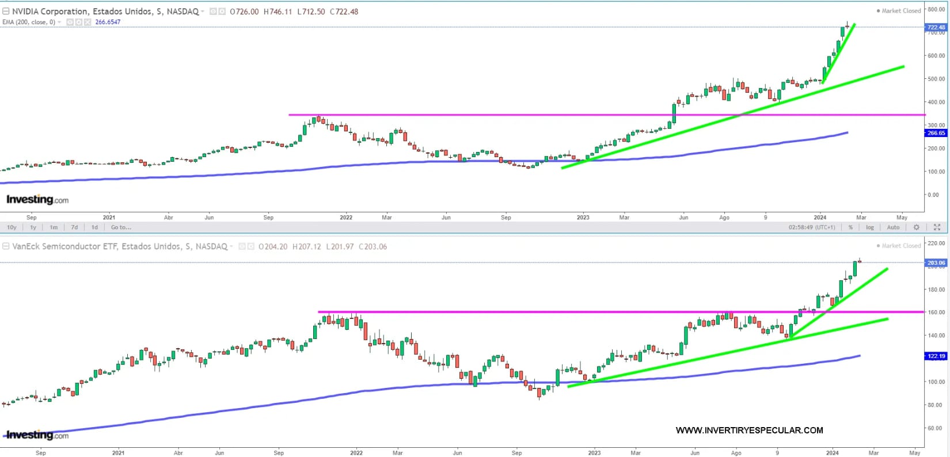Collapse the VanEck Semiconductor ETF legend

(x=6, y=246)
